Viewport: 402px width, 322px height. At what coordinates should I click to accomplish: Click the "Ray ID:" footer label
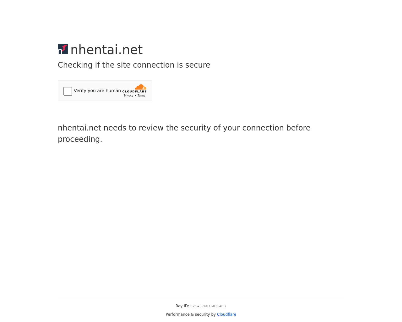(182, 306)
